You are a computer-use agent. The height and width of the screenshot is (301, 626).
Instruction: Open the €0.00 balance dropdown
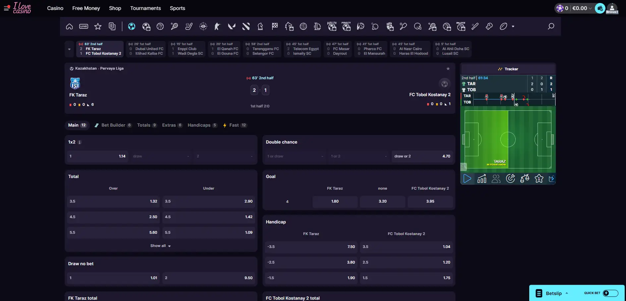click(x=582, y=8)
